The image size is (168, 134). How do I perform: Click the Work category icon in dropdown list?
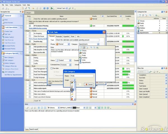coord(81,60)
